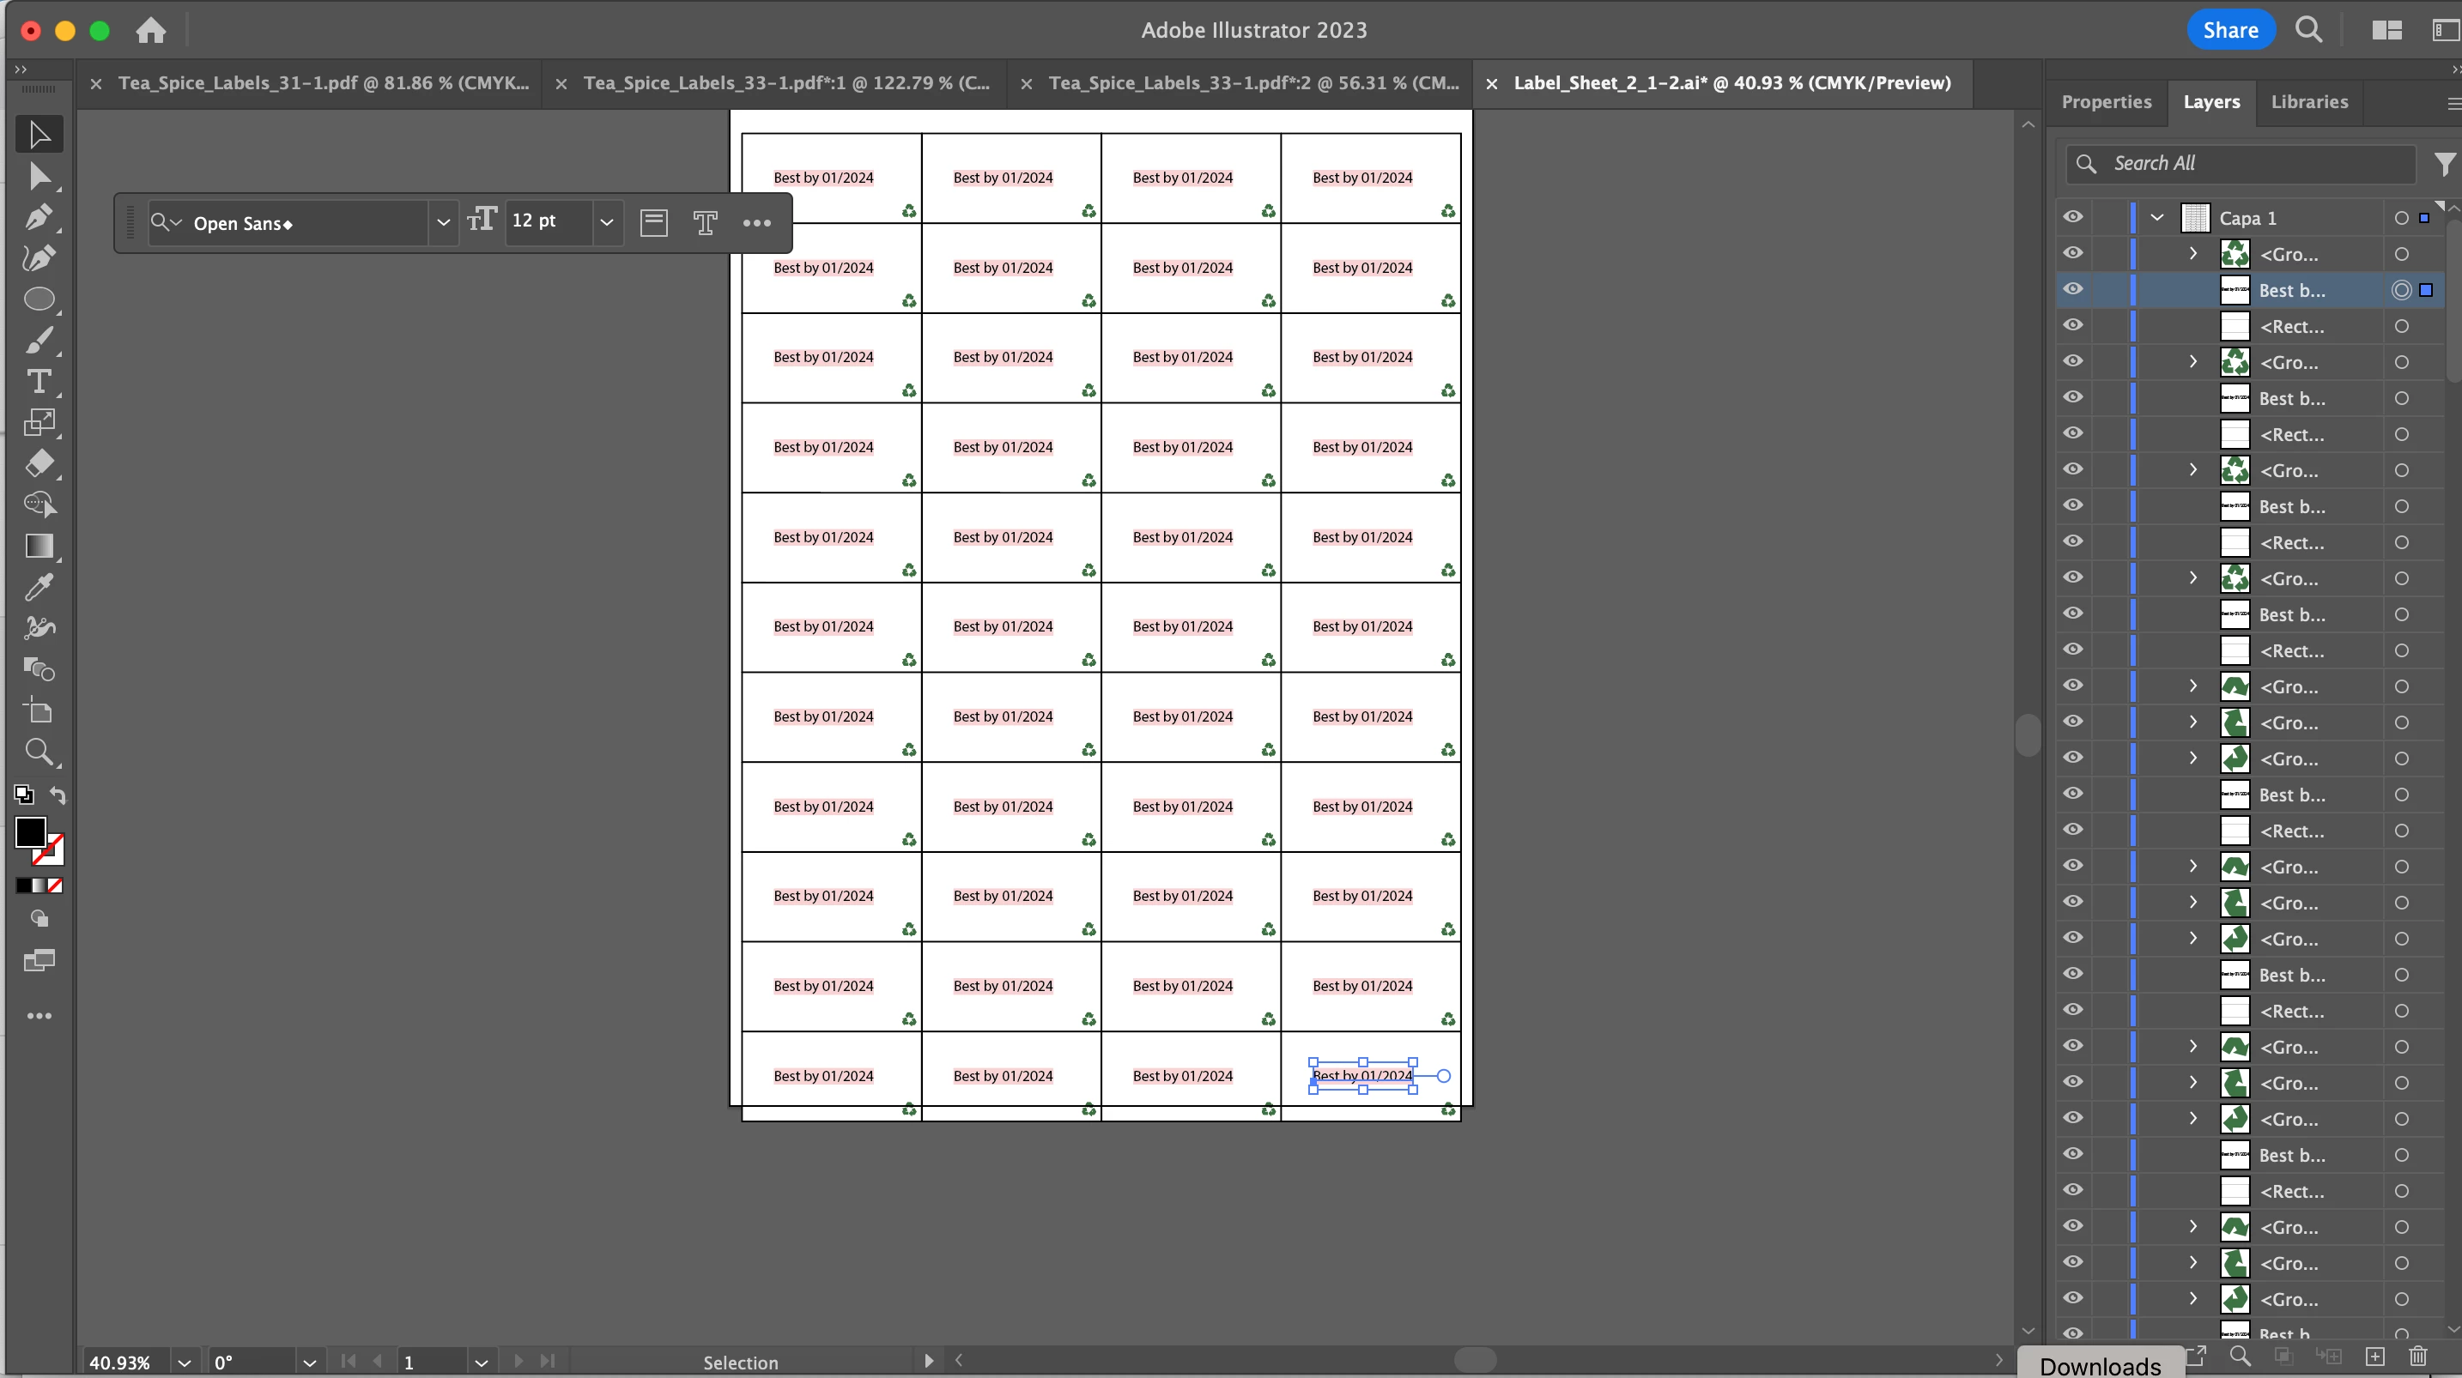Click the Gradient tool
The width and height of the screenshot is (2462, 1378).
tap(39, 546)
